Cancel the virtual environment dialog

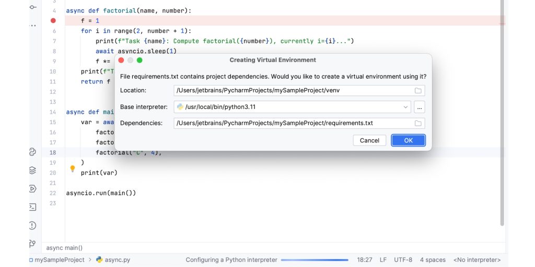point(369,140)
